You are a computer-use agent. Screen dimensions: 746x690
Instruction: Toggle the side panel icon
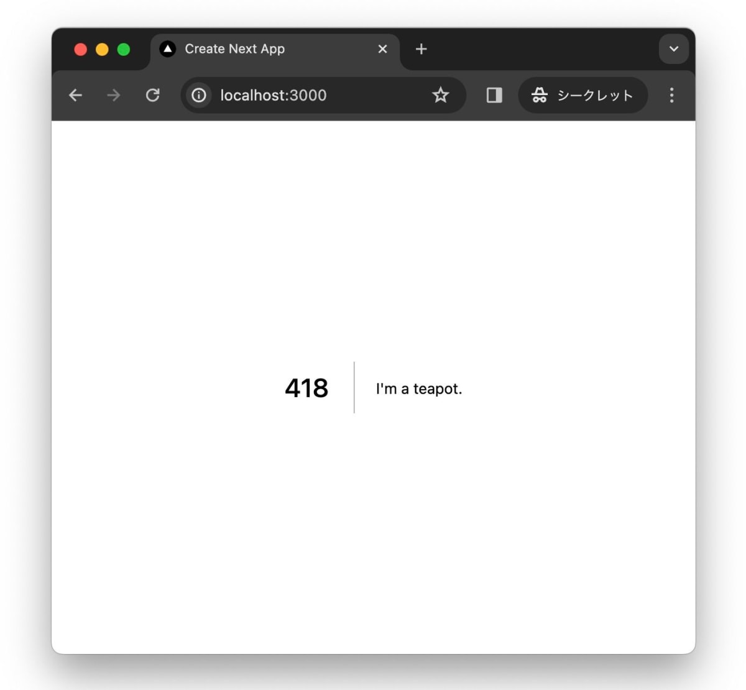pos(494,95)
